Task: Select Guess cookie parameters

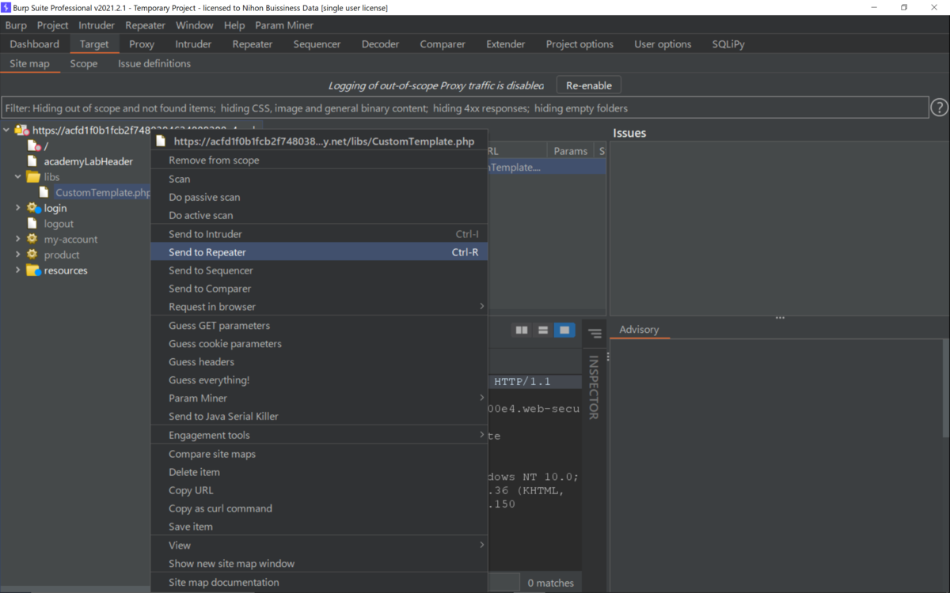Action: 319,344
